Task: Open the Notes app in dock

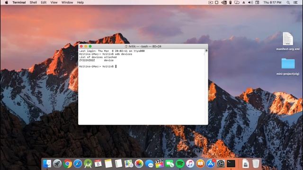Action: click(x=108, y=164)
